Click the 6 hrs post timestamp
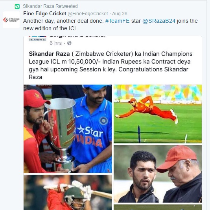Viewport: 210px width, 210px height. (55, 43)
